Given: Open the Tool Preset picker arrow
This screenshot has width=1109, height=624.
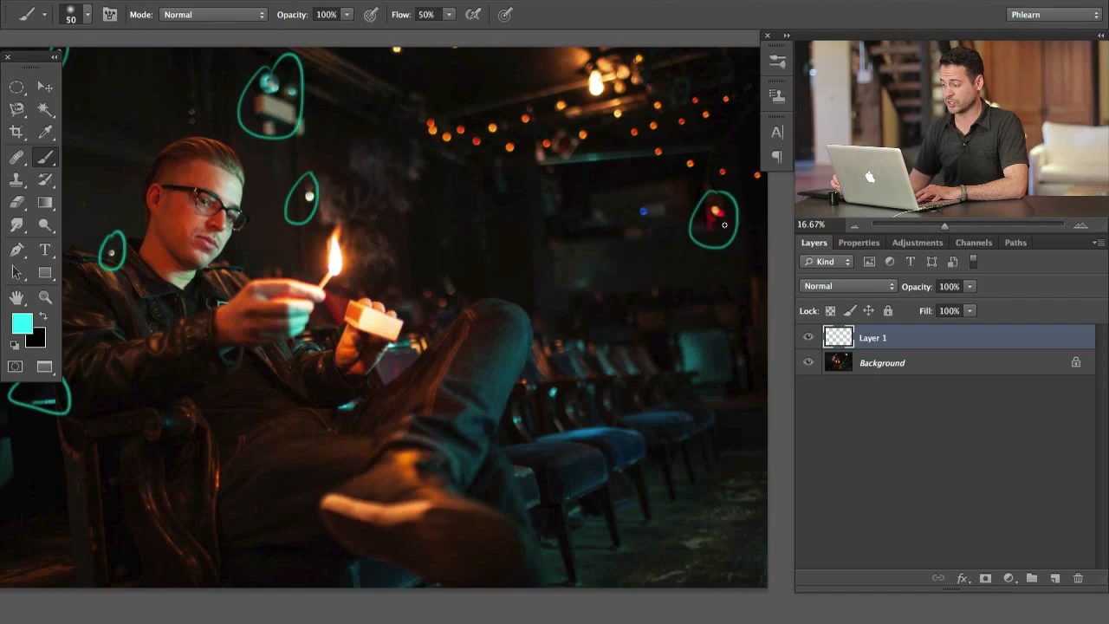Looking at the screenshot, I should pos(44,15).
